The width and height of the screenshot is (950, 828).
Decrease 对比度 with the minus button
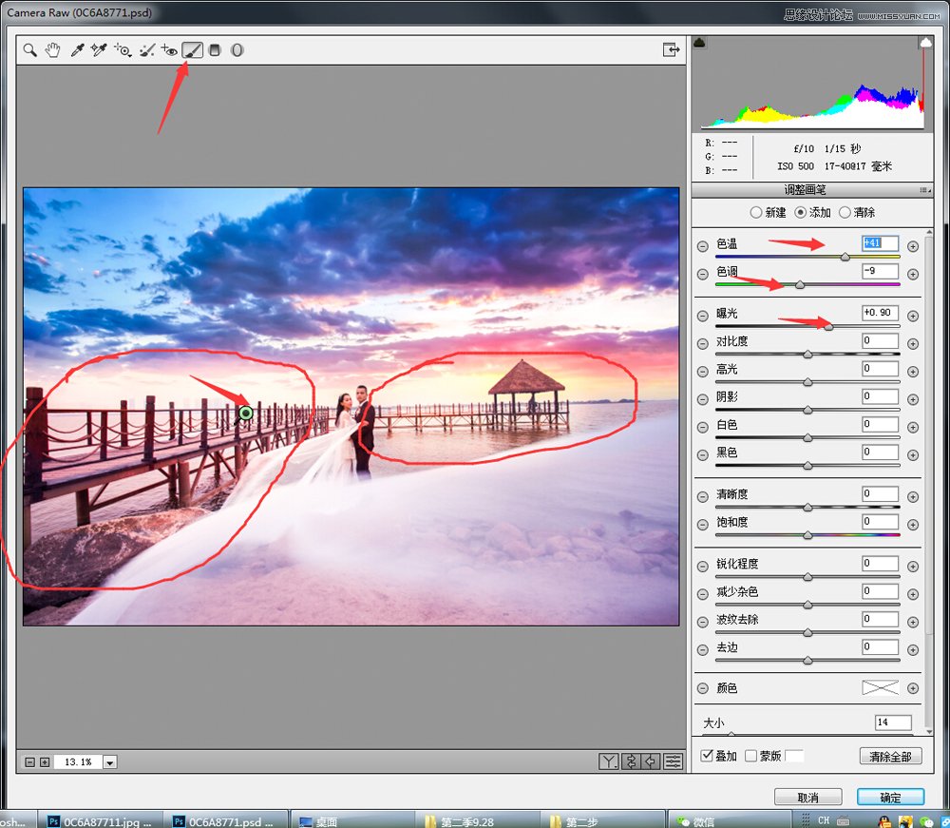tap(702, 344)
